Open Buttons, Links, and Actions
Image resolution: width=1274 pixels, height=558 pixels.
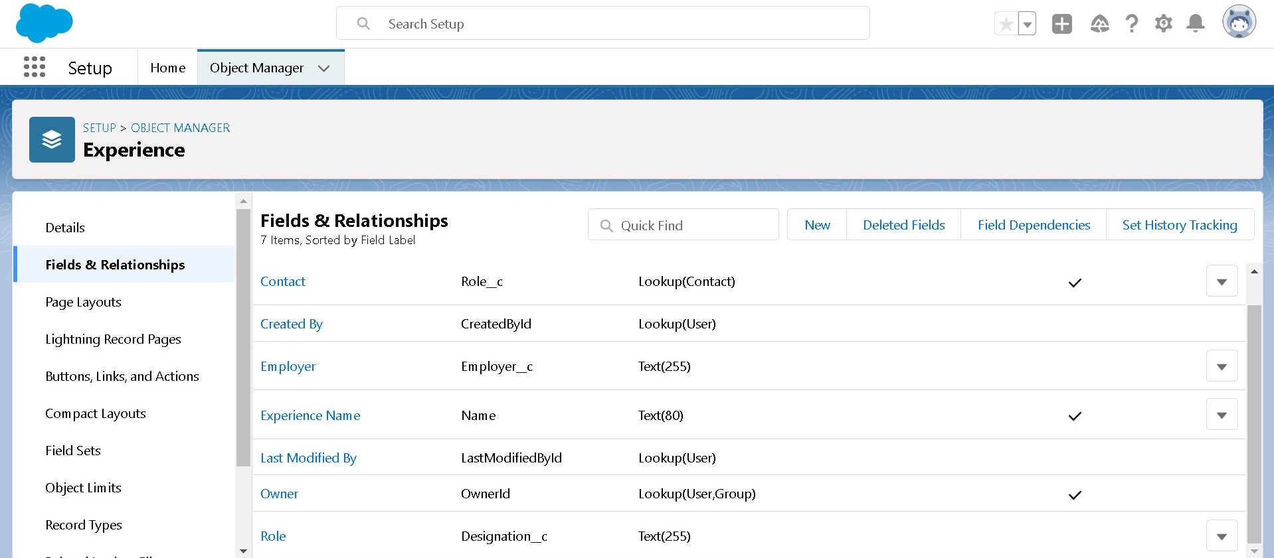coord(122,376)
